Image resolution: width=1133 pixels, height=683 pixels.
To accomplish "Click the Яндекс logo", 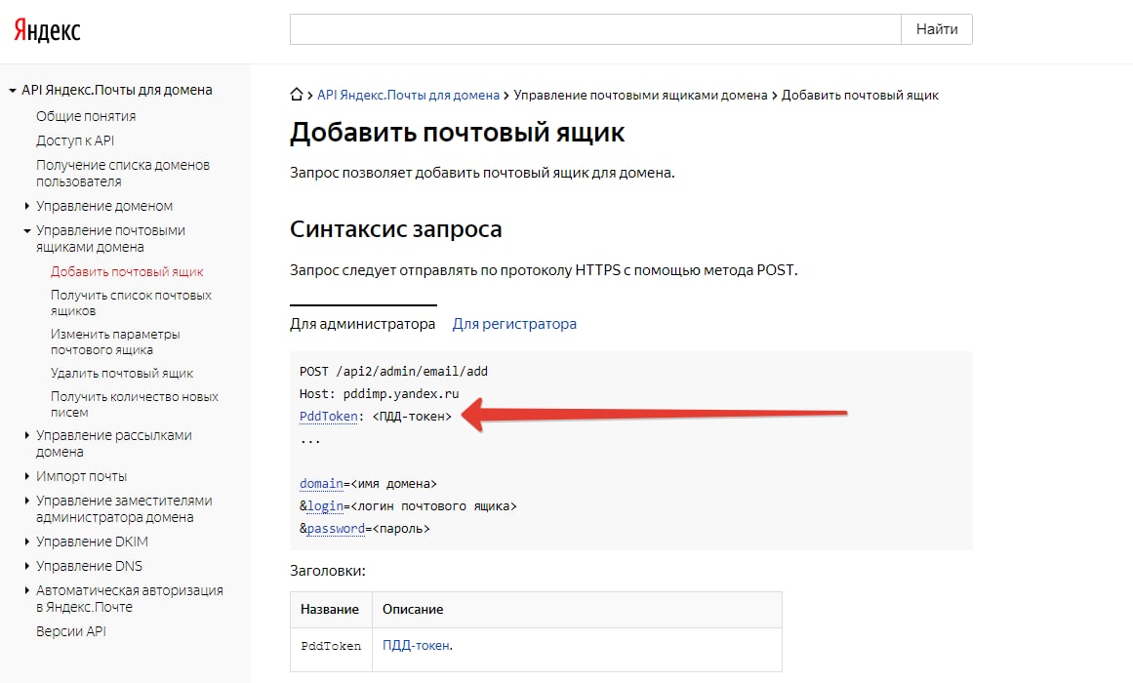I will click(x=47, y=29).
